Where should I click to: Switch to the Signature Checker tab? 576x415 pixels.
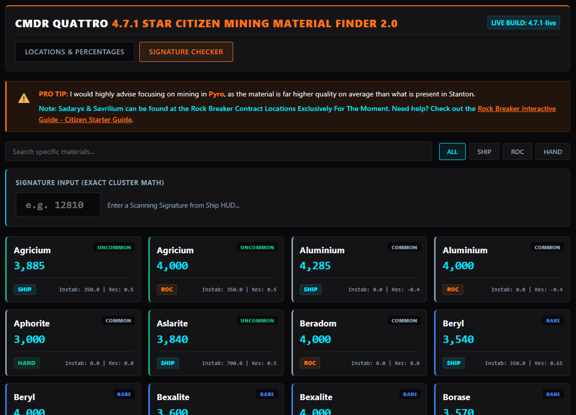[186, 52]
